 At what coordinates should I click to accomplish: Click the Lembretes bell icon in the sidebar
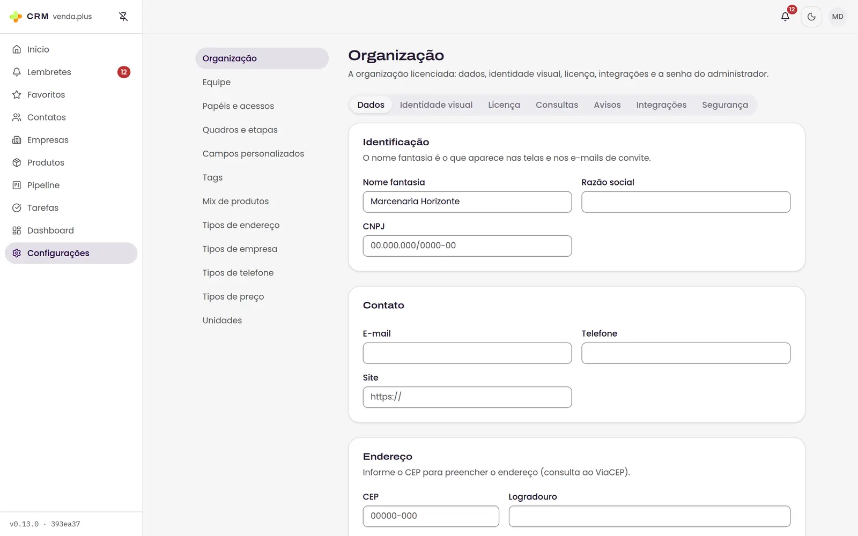coord(17,72)
